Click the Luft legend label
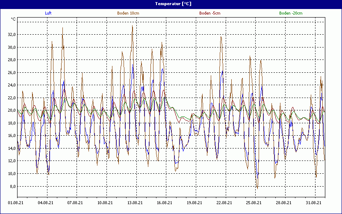342x214 pixels. point(48,13)
